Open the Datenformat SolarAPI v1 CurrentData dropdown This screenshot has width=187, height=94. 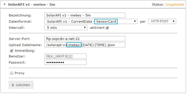point(91,21)
